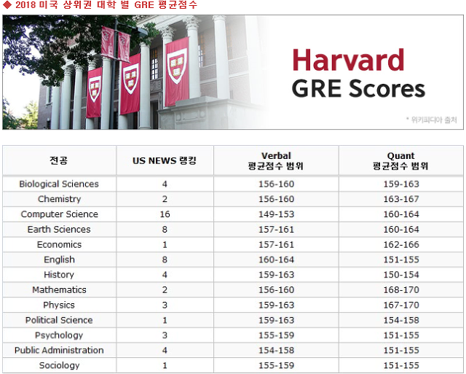
Task: Select the Computer Science row label
Action: (x=60, y=214)
